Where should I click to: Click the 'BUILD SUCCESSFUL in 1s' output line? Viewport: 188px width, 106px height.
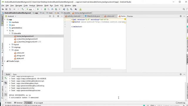coord(20,95)
